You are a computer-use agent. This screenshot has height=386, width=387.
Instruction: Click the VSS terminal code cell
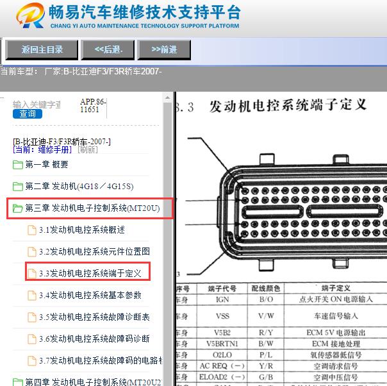[x=222, y=316]
